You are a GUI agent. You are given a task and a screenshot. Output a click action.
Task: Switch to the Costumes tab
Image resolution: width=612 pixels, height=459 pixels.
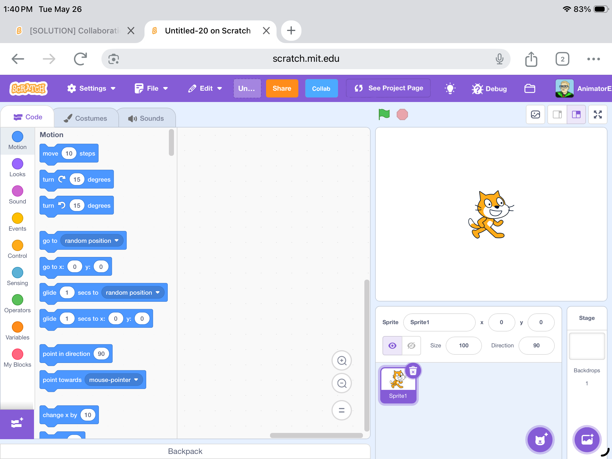(86, 118)
